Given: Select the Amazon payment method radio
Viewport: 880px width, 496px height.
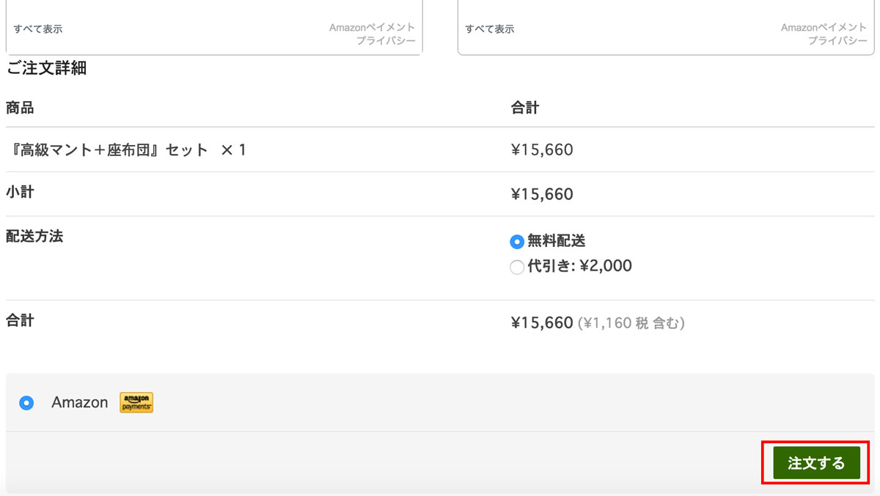Looking at the screenshot, I should pos(26,403).
